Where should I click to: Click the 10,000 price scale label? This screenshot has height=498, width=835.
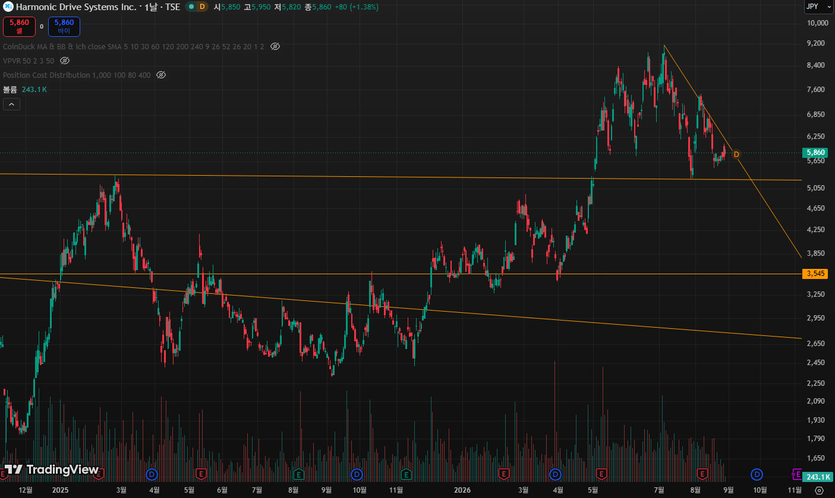click(x=818, y=23)
